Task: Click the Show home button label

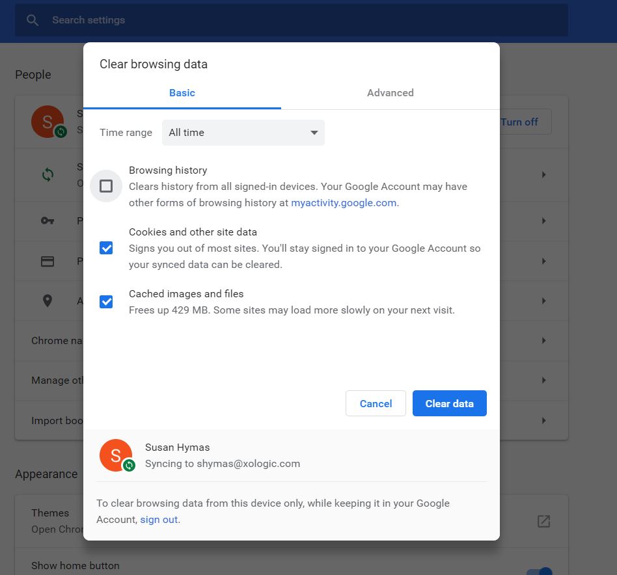Action: [x=75, y=565]
